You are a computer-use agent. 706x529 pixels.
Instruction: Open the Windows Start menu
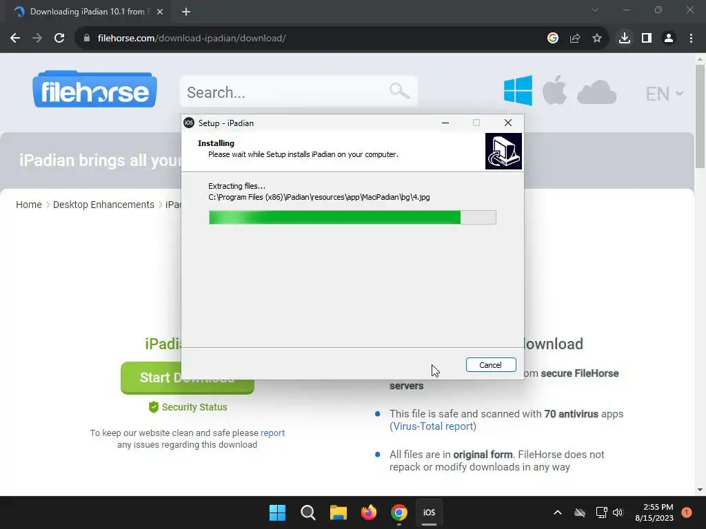pos(277,512)
